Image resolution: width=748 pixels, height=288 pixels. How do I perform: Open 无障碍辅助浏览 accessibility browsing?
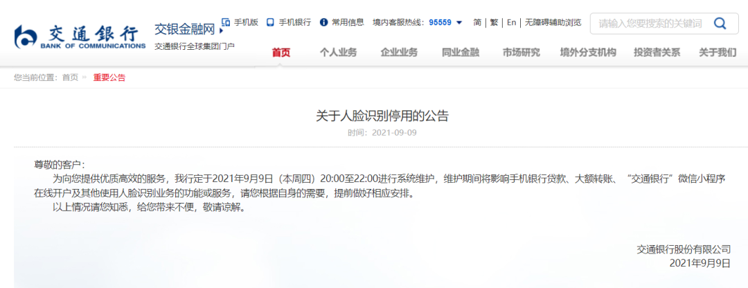pyautogui.click(x=553, y=22)
